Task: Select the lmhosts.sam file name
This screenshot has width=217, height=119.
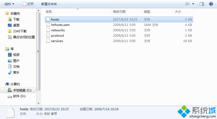Action: 60,25
